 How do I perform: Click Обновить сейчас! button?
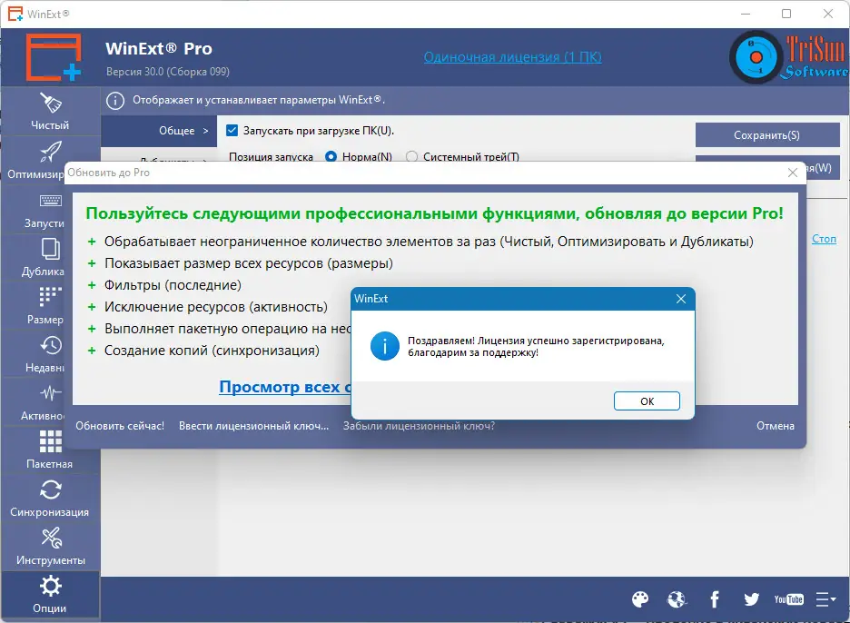pyautogui.click(x=120, y=426)
